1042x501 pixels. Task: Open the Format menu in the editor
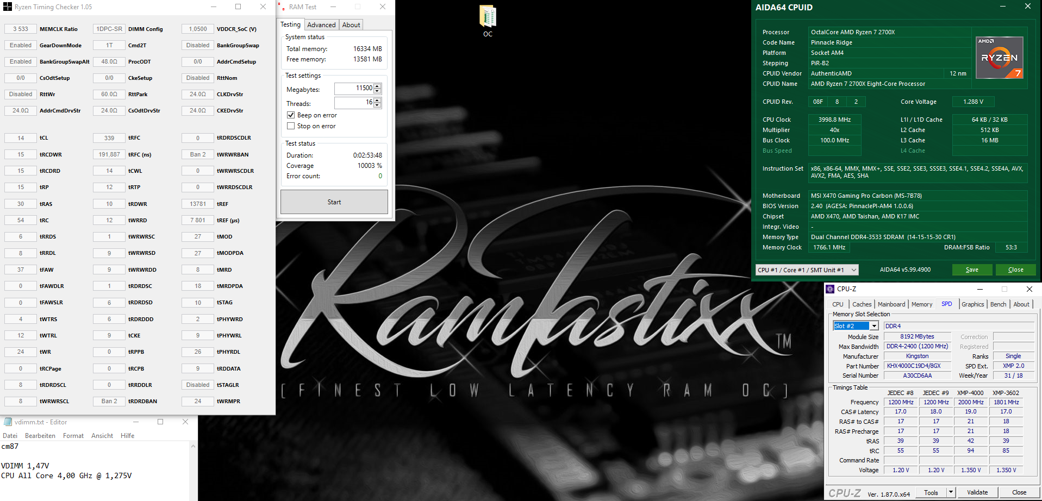pos(73,436)
